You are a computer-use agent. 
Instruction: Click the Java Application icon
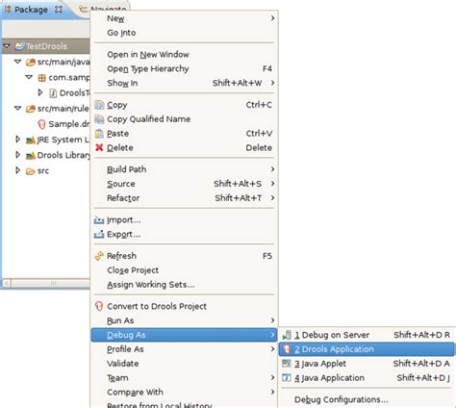[x=287, y=378]
